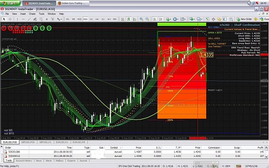Open the Navigator favorites star icon

click(219, 19)
